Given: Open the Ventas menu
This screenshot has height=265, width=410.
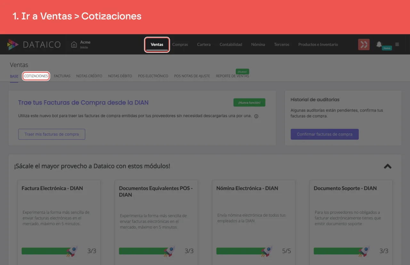Looking at the screenshot, I should (x=157, y=45).
